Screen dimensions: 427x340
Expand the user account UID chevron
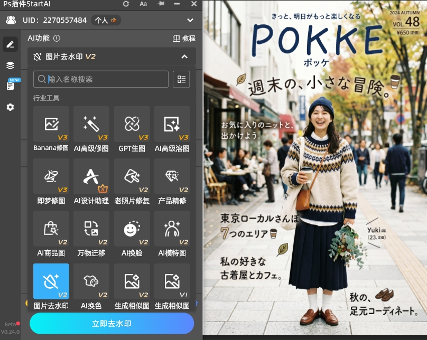coord(190,21)
